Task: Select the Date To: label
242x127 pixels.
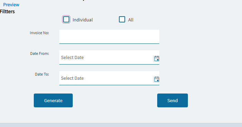Action: pyautogui.click(x=42, y=74)
